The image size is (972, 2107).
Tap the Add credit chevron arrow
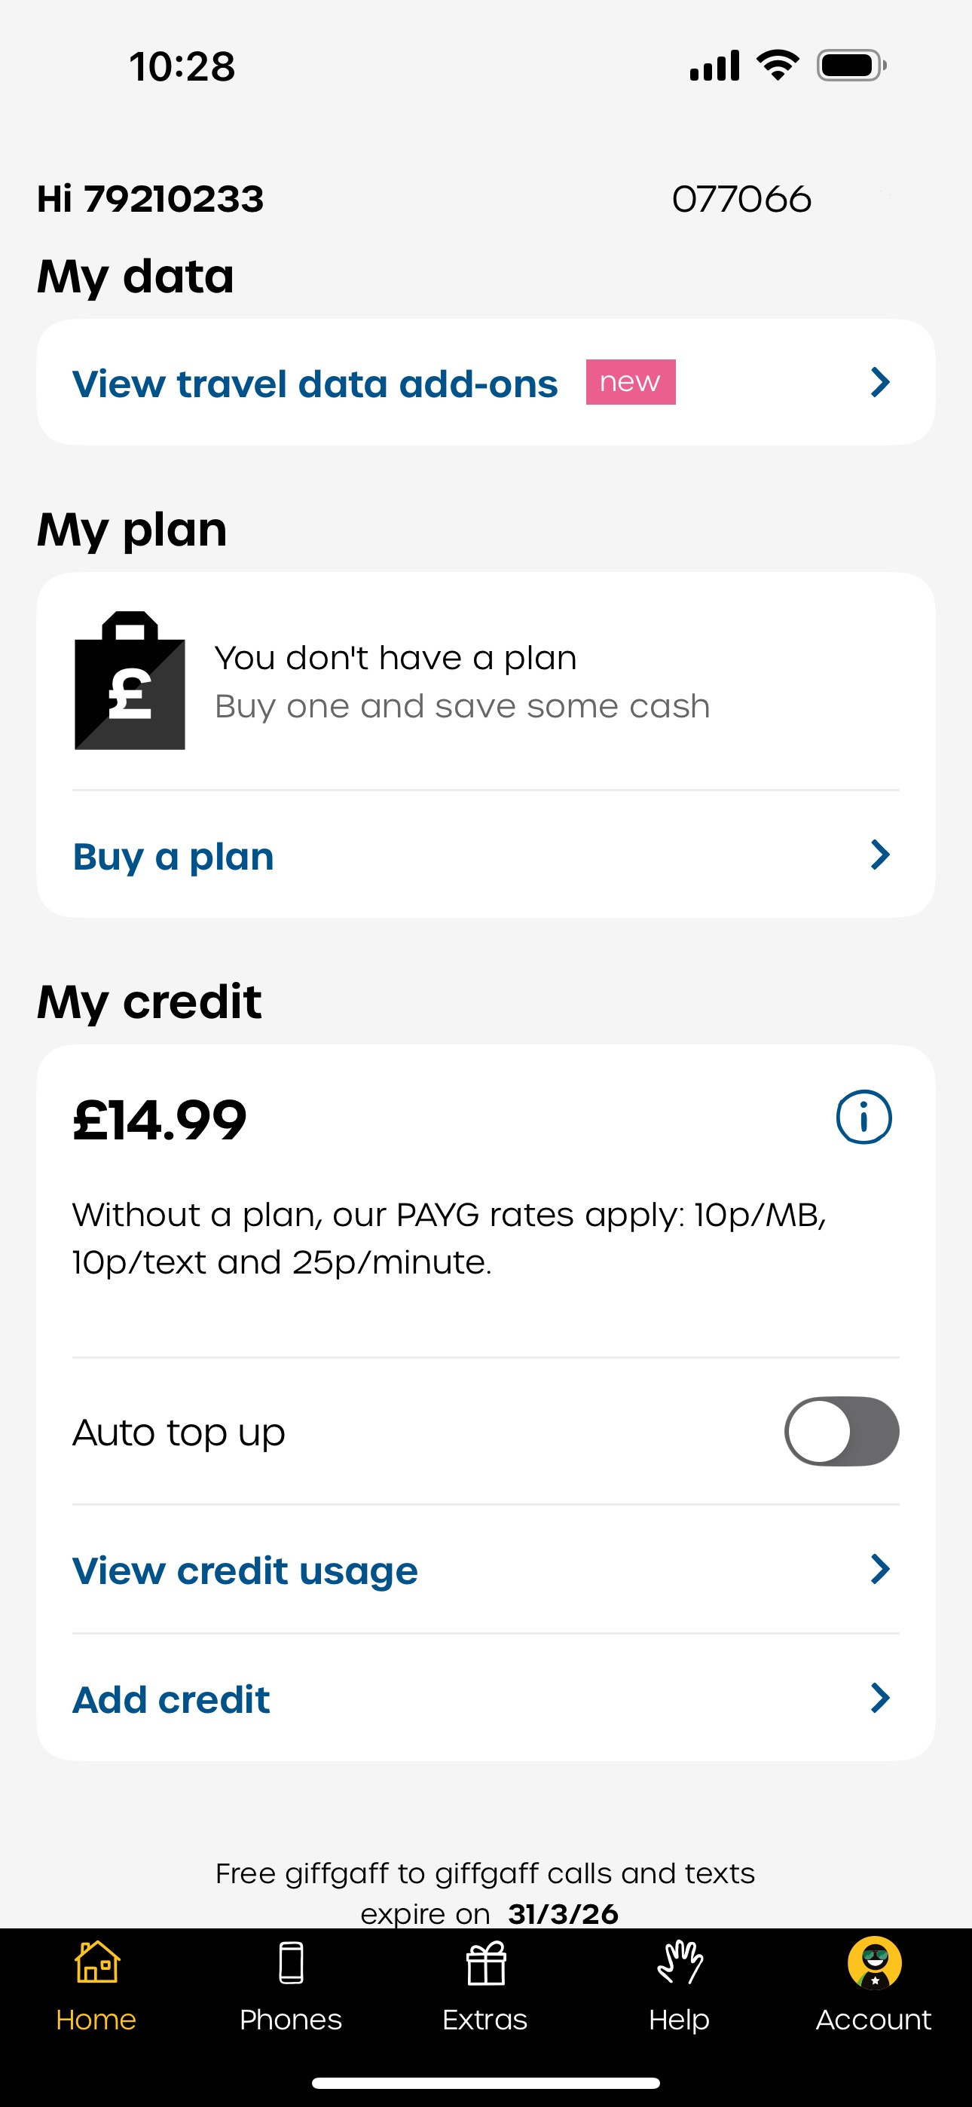(x=880, y=1699)
